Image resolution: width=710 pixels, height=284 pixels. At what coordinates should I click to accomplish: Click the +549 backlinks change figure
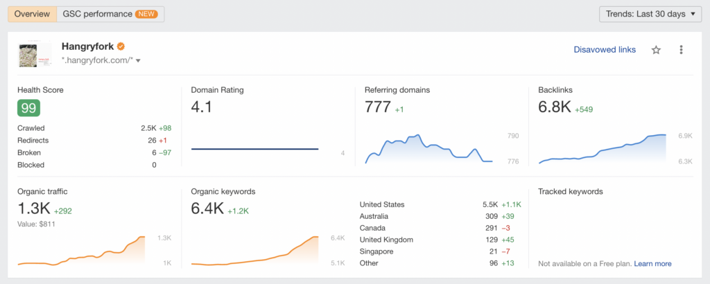pyautogui.click(x=584, y=109)
